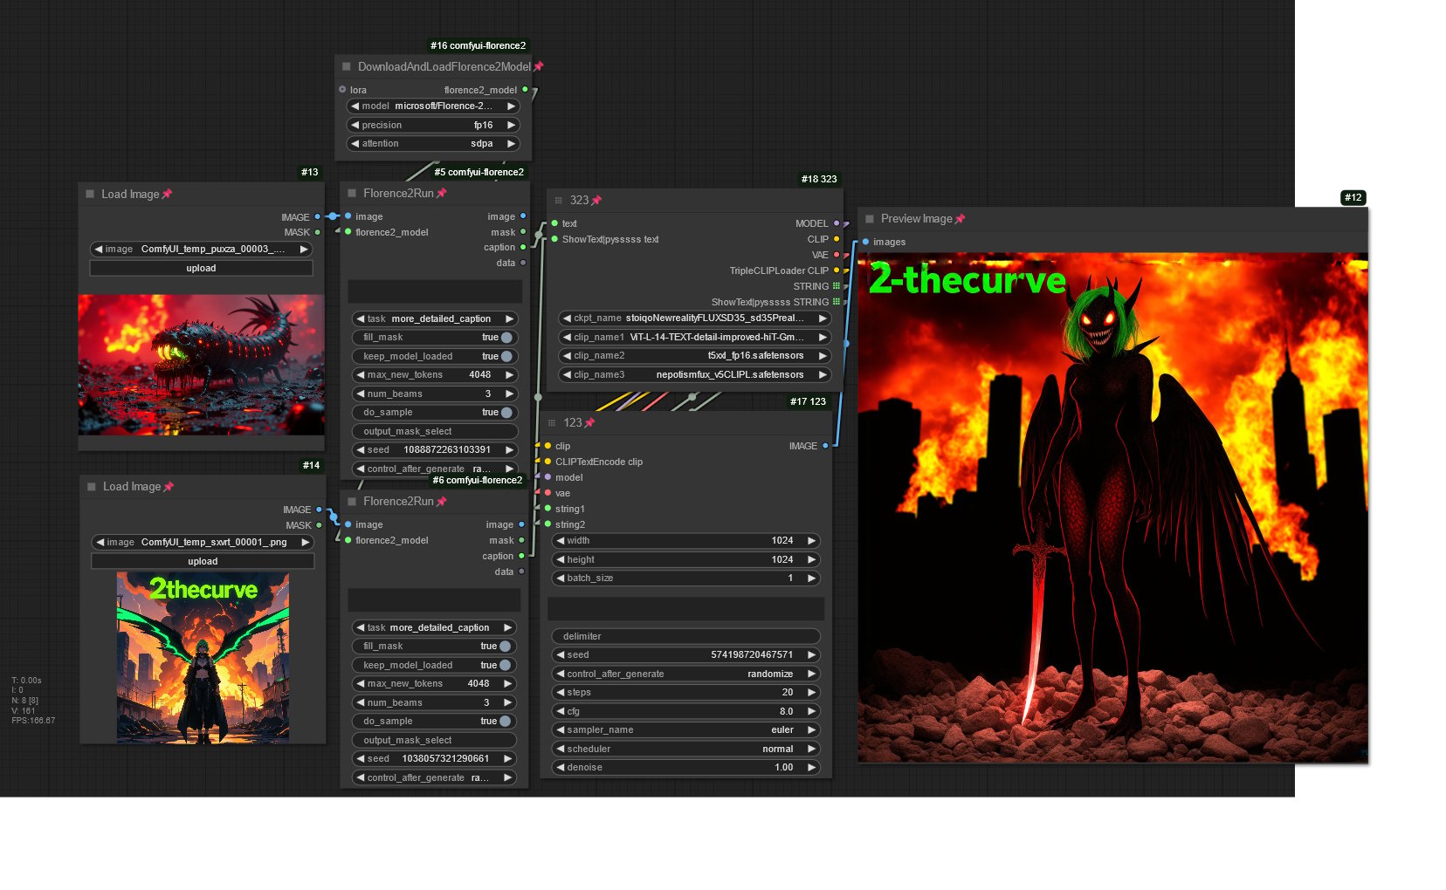The height and width of the screenshot is (890, 1446).
Task: Collapse the Preview Image node via its title square
Action: (x=870, y=218)
